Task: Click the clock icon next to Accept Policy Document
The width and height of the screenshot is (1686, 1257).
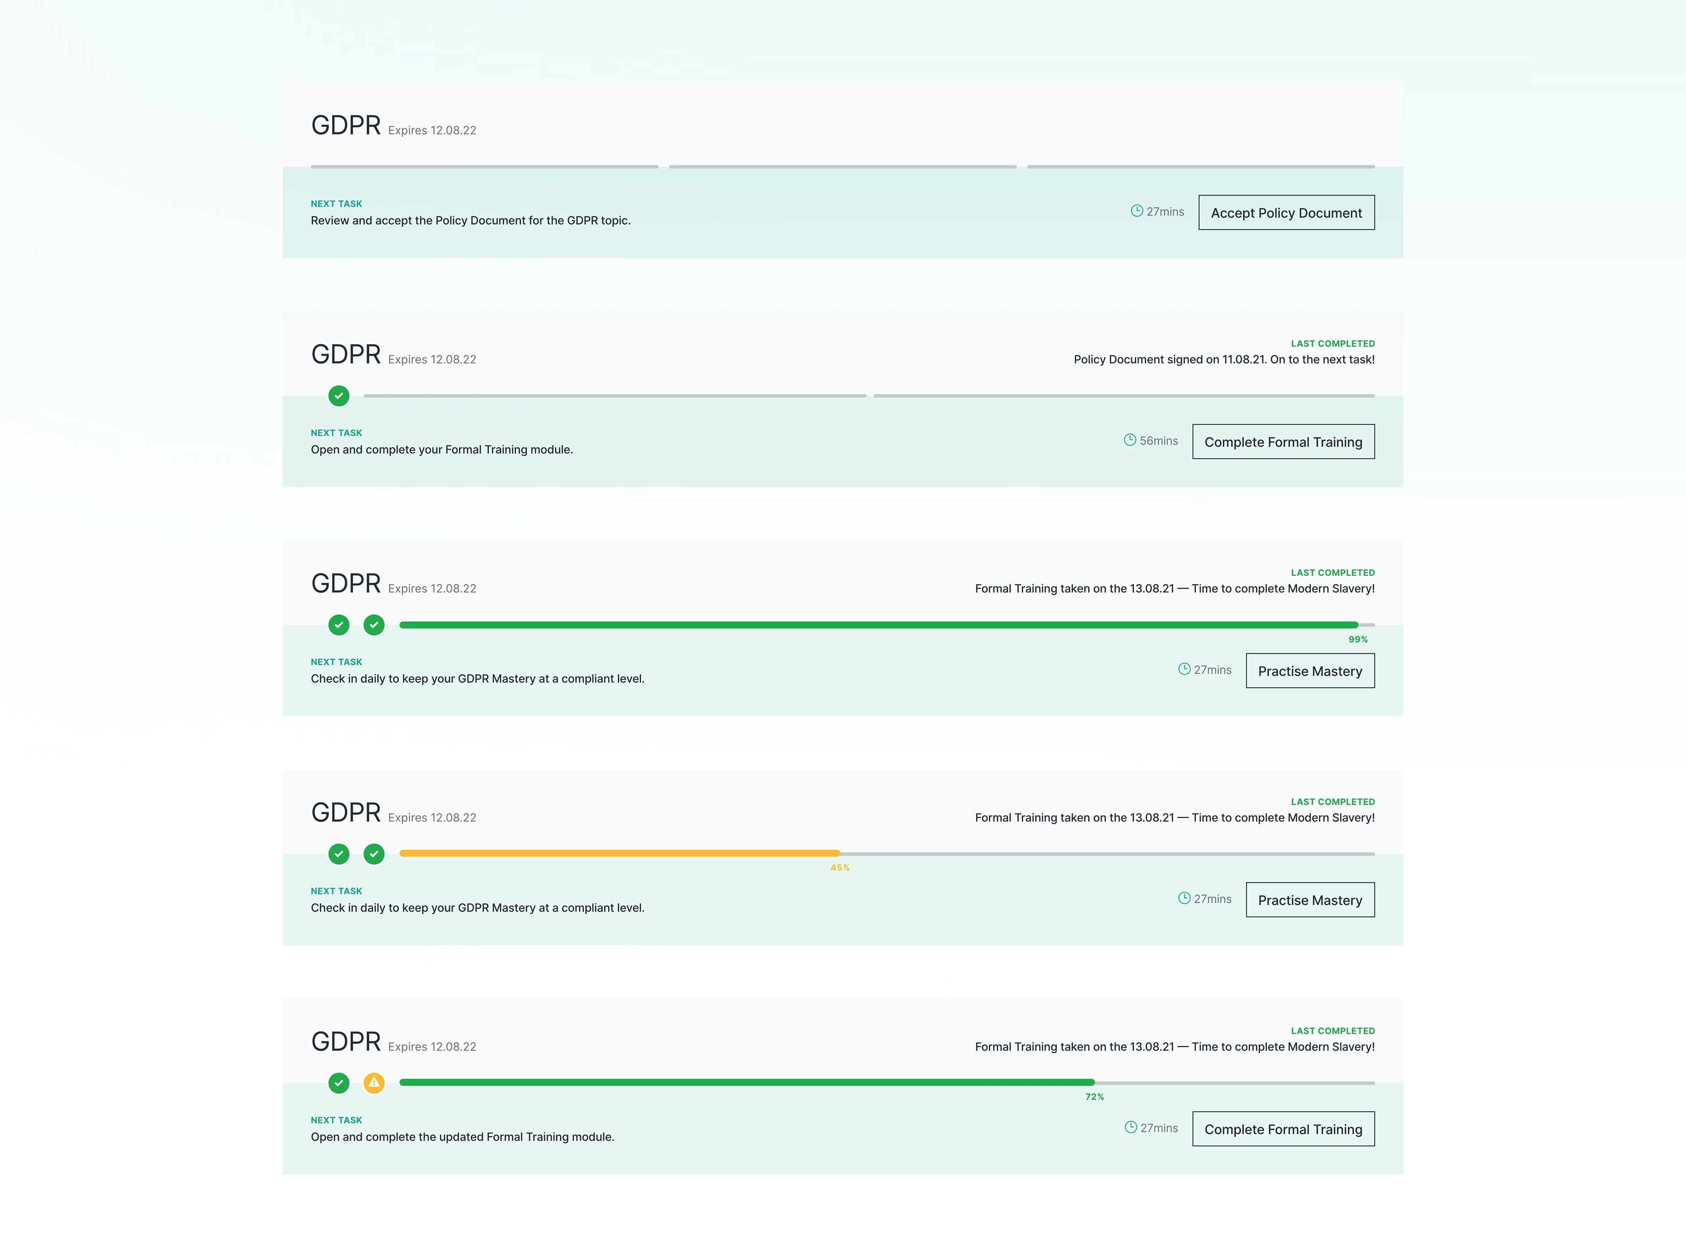Action: click(x=1136, y=211)
